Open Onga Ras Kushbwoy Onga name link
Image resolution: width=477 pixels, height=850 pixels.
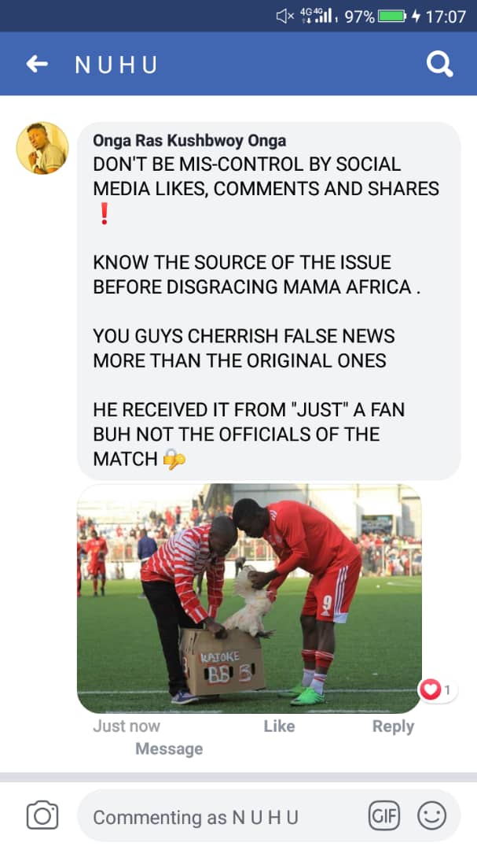point(189,140)
